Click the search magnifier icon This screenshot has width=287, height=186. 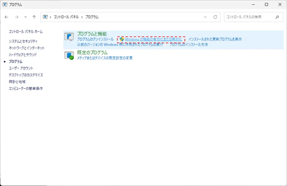click(277, 17)
